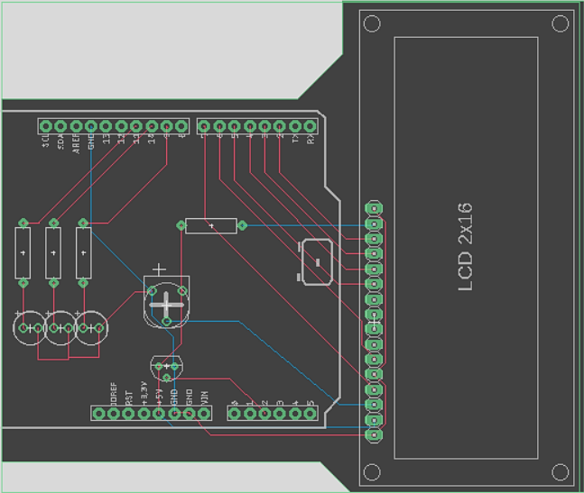Select the +3.3V power pad
Image resolution: width=584 pixels, height=493 pixels.
coord(144,414)
